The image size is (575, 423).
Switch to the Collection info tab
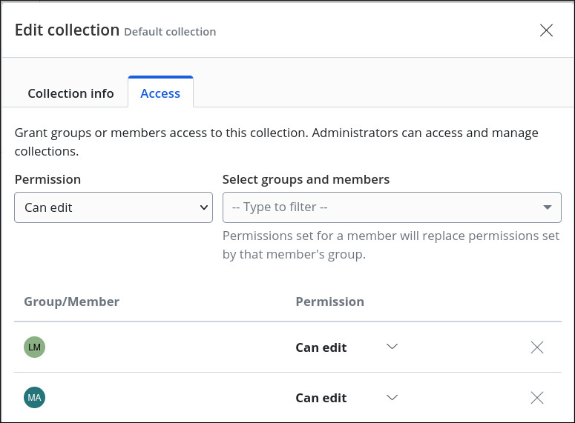(70, 93)
